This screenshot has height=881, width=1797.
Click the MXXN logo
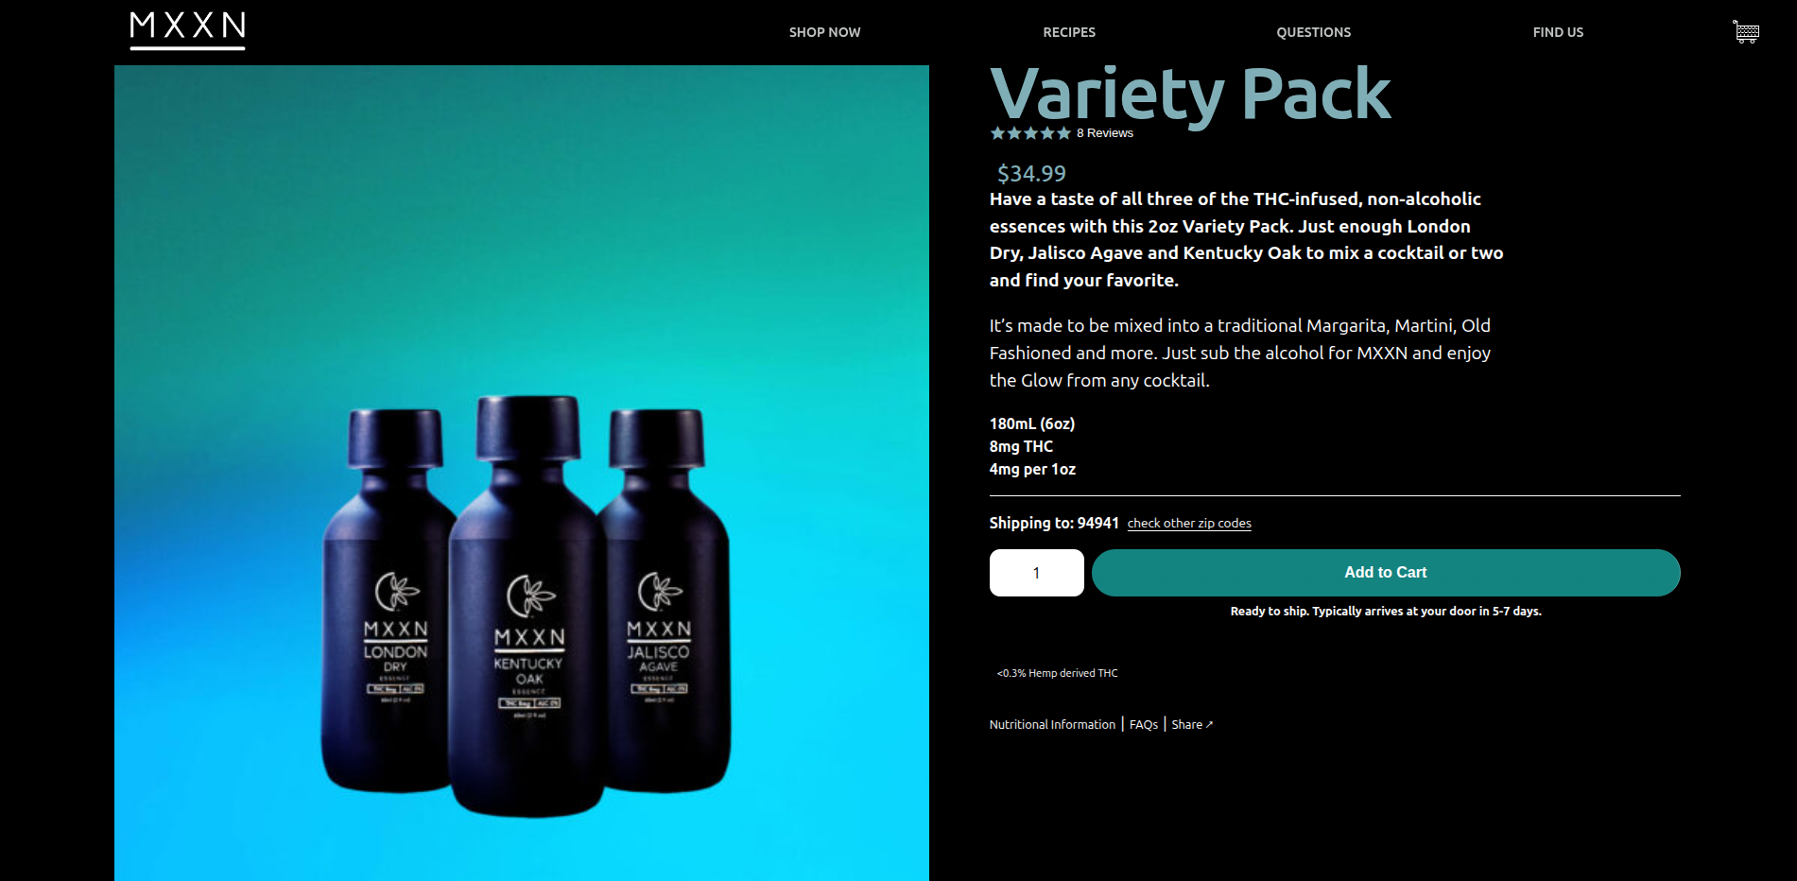click(187, 30)
